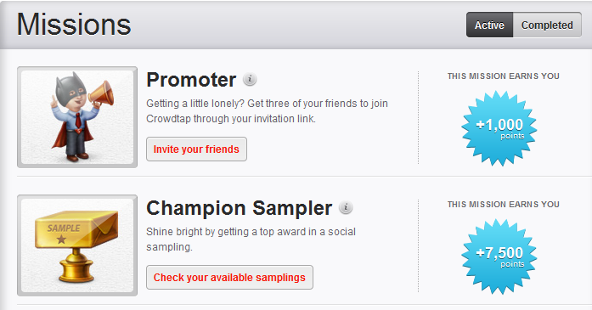
Task: Click the Champion Sampler description text
Action: coord(251,239)
